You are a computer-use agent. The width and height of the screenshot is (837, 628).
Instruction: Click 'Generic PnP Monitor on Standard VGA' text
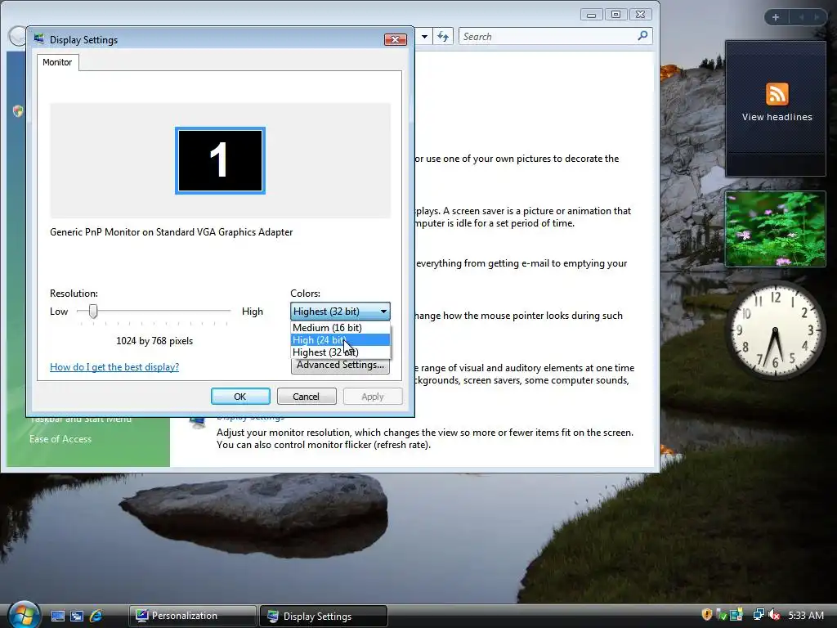(x=172, y=231)
